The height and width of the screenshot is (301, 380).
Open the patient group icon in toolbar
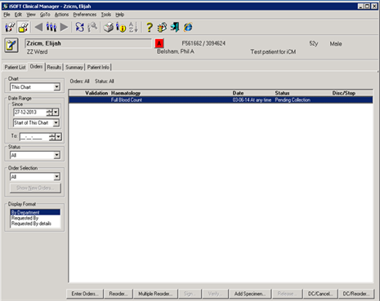pyautogui.click(x=51, y=27)
